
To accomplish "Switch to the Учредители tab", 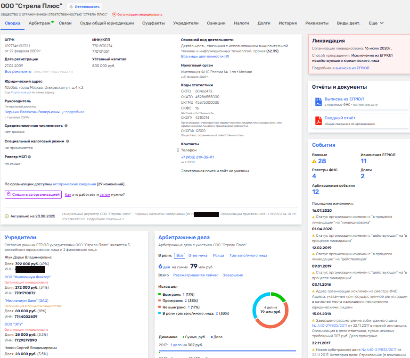I will tap(182, 23).
